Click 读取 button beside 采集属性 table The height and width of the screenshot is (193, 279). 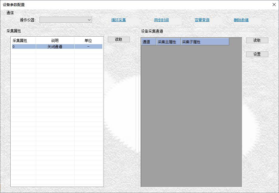tap(119, 39)
